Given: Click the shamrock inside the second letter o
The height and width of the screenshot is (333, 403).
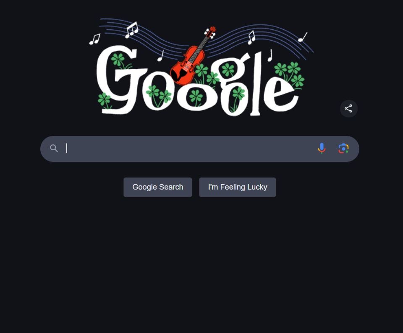Looking at the screenshot, I should [x=196, y=97].
